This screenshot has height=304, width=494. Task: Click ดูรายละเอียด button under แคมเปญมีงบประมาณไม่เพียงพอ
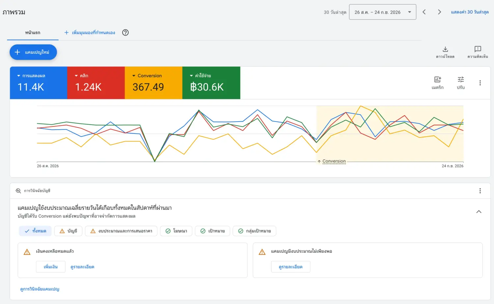click(290, 267)
